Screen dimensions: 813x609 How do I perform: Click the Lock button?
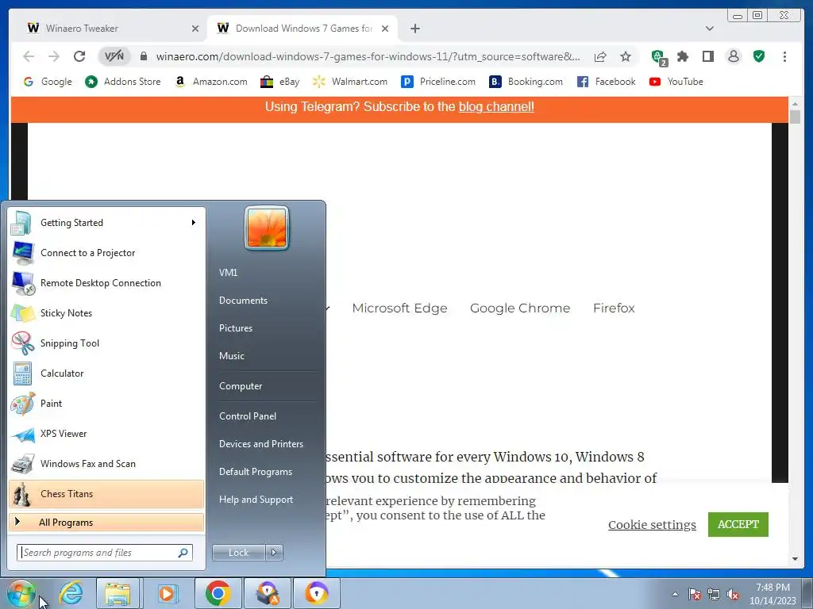click(239, 553)
